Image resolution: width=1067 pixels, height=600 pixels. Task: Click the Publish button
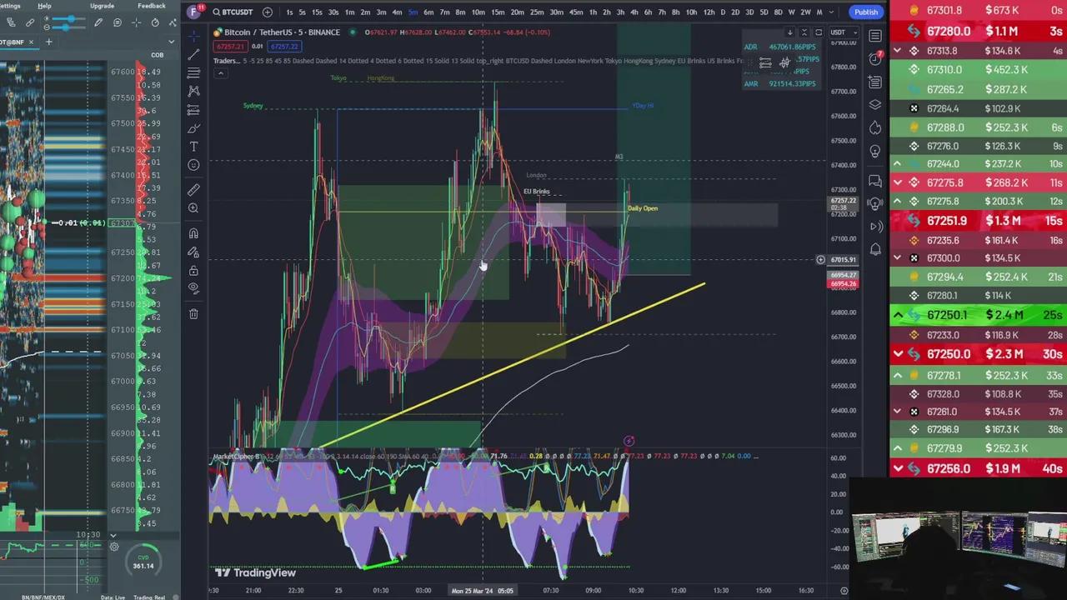point(865,12)
